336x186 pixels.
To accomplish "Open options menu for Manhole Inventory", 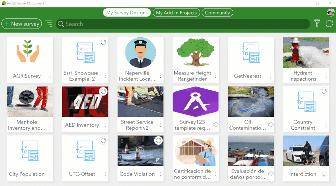I will (x=50, y=125).
